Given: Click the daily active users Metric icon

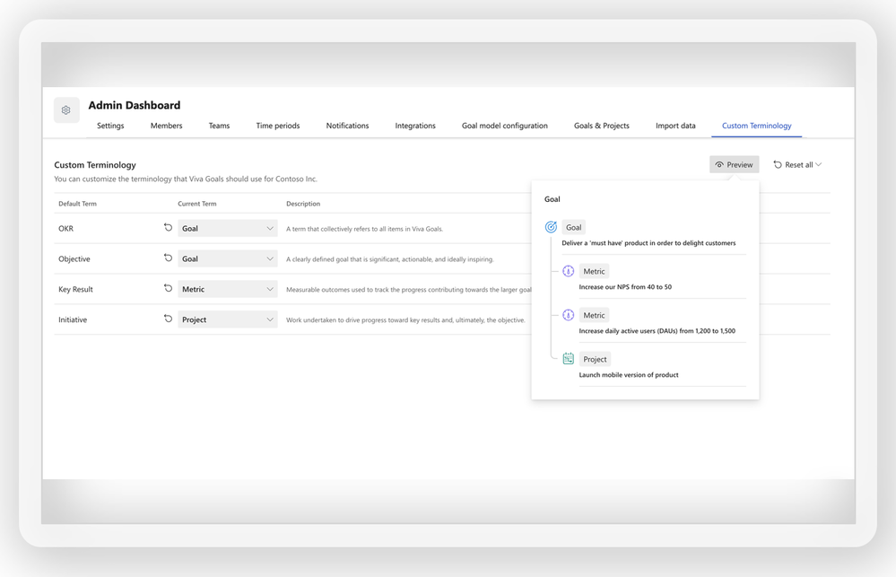Looking at the screenshot, I should 568,315.
